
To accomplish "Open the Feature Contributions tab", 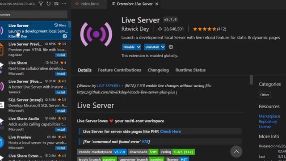I will click(x=119, y=70).
